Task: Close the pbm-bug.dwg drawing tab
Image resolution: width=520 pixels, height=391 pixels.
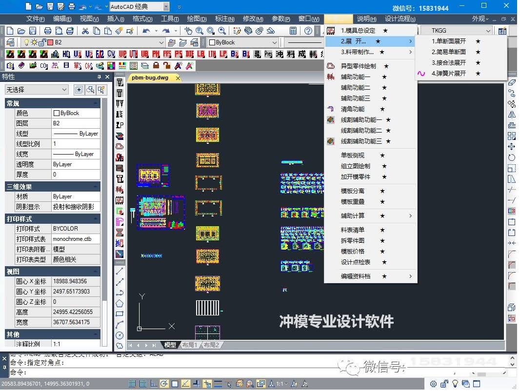Action: click(x=178, y=78)
